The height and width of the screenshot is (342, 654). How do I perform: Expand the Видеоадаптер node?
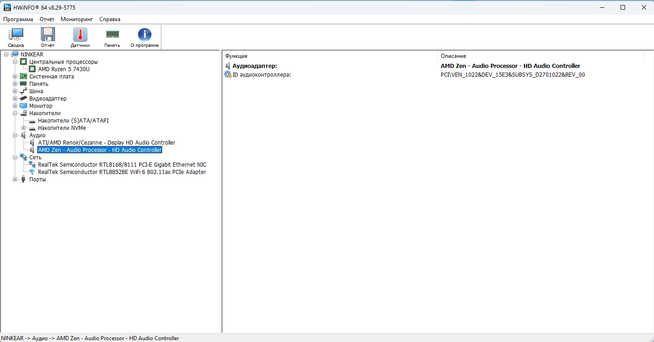click(15, 99)
